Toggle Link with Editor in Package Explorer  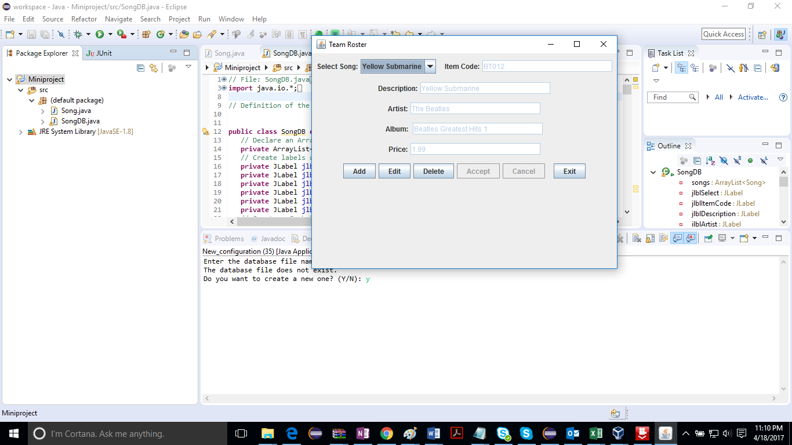click(x=154, y=68)
